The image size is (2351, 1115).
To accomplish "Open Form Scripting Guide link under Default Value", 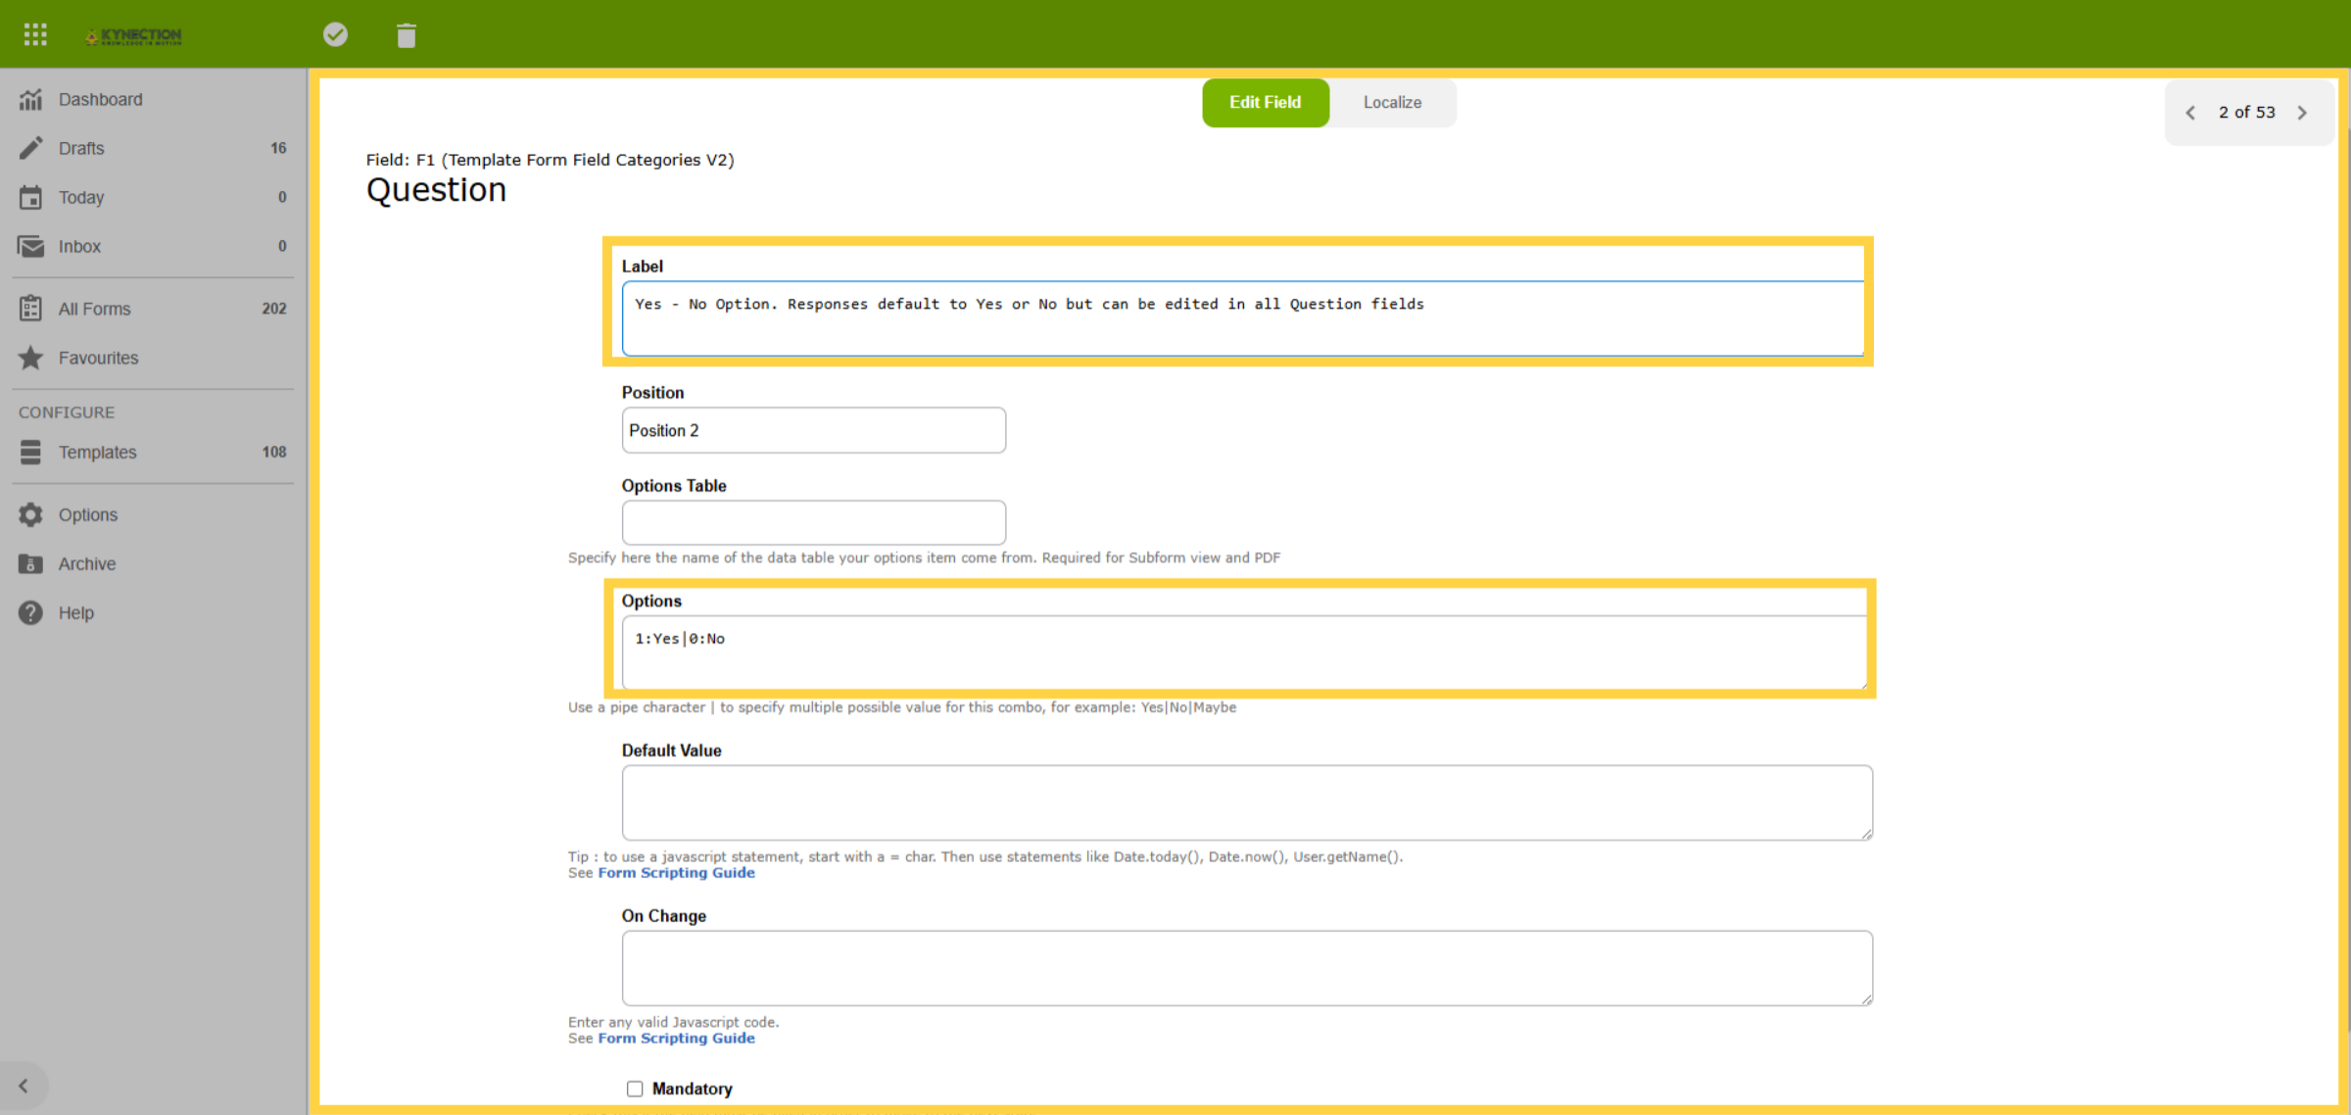I will [x=676, y=873].
